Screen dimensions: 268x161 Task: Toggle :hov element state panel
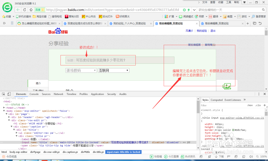(250, 105)
